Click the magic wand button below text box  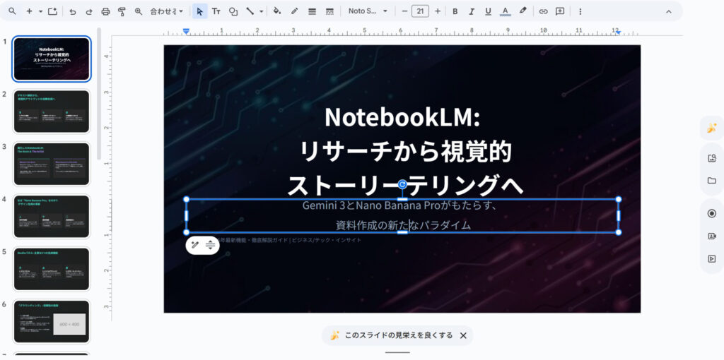(x=195, y=245)
